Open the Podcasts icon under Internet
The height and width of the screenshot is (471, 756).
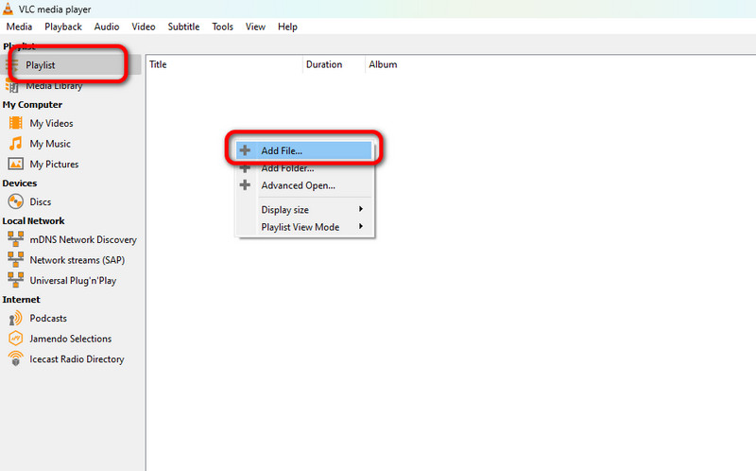tap(15, 318)
